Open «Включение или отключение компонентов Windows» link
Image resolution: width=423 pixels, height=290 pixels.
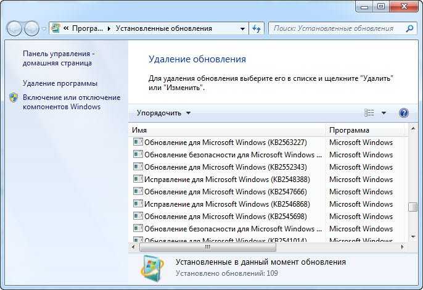coord(72,102)
